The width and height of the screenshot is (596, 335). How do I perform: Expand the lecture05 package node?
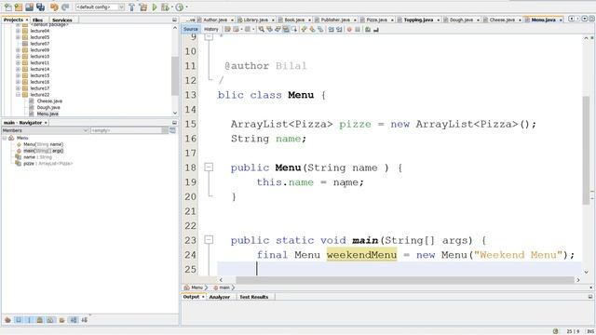[x=18, y=37]
